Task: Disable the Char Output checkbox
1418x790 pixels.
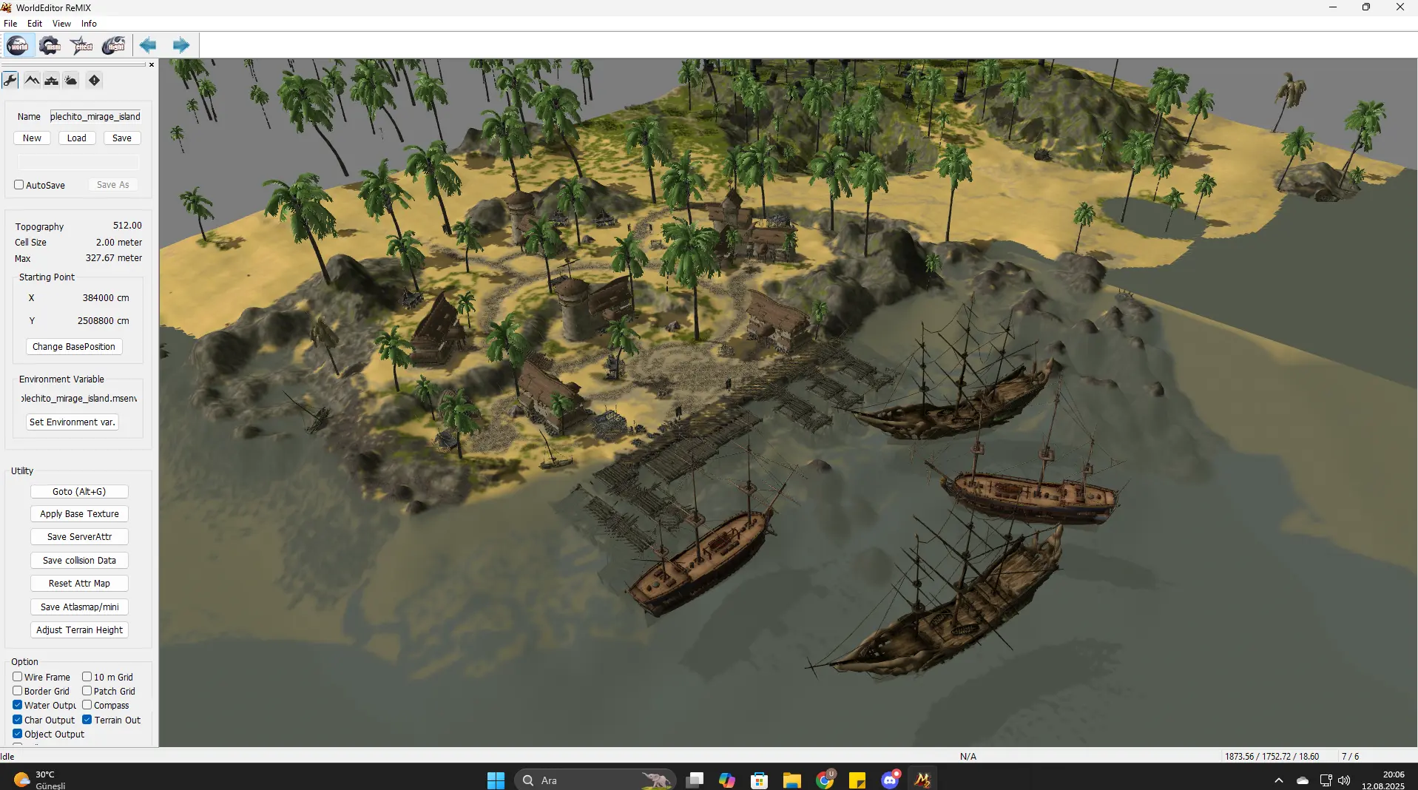Action: [17, 720]
